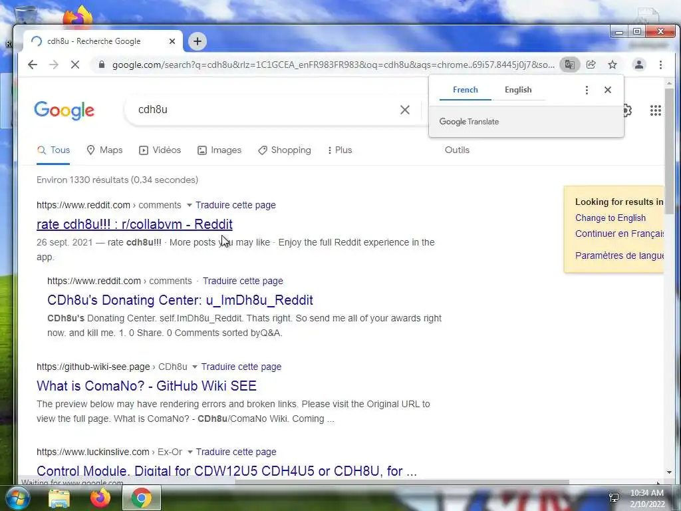
Task: Click the padlock site info icon
Action: click(x=102, y=65)
